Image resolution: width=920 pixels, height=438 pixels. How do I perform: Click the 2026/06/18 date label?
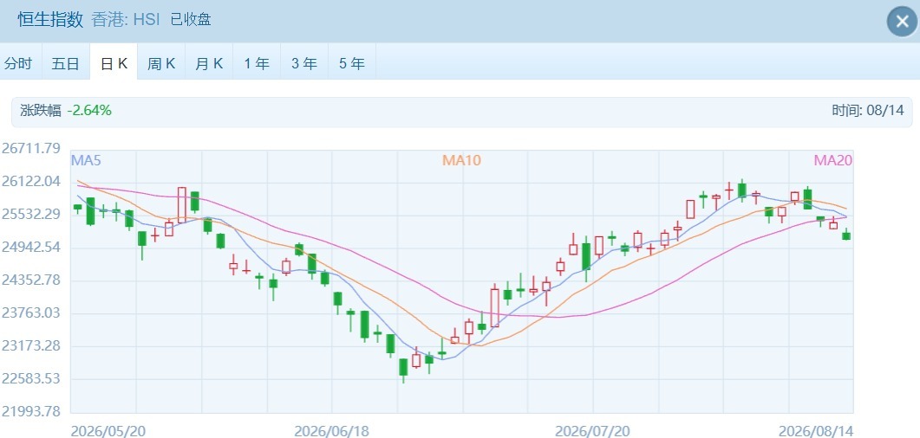click(x=331, y=431)
